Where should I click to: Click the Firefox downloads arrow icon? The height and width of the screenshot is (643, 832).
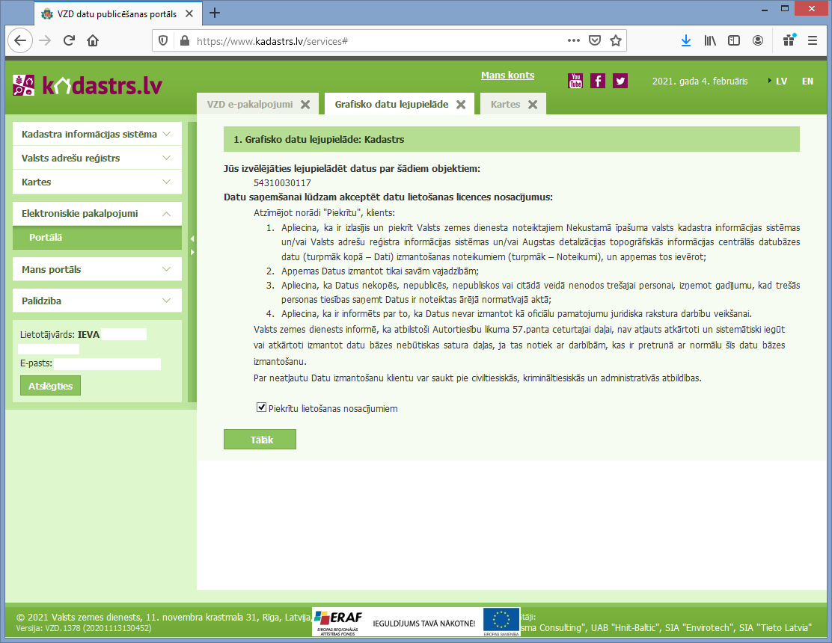tap(685, 41)
